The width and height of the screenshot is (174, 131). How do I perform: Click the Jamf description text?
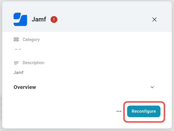pyautogui.click(x=19, y=73)
